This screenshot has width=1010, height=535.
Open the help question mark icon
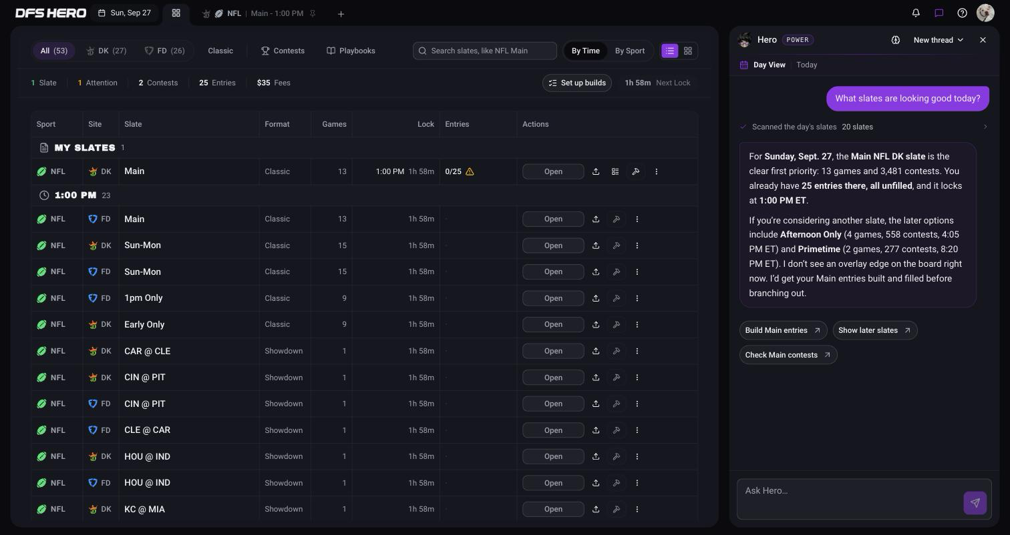click(x=962, y=13)
